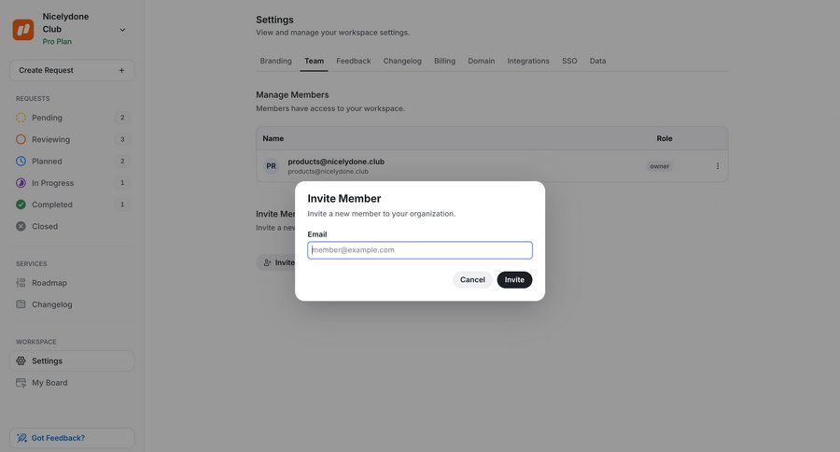840x452 pixels.
Task: Click the Closed status icon
Action: coord(21,226)
